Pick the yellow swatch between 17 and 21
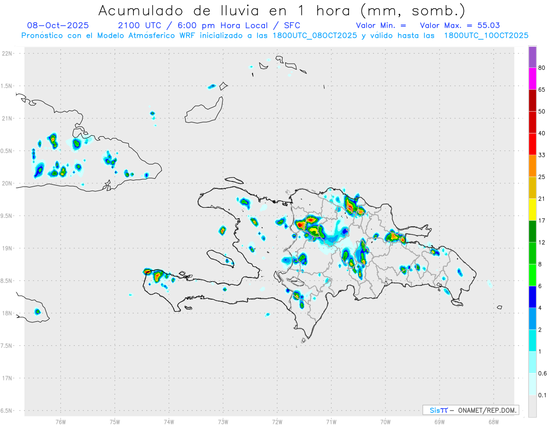This screenshot has width=554, height=428. pos(532,210)
